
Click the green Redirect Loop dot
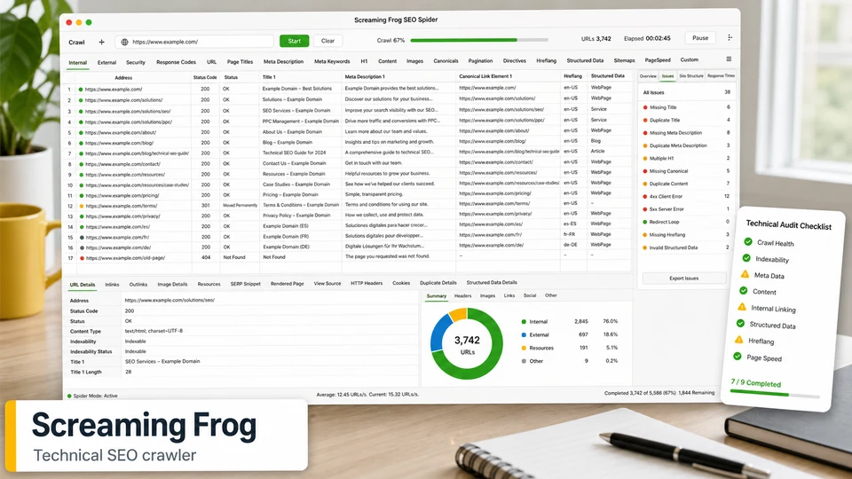[645, 222]
